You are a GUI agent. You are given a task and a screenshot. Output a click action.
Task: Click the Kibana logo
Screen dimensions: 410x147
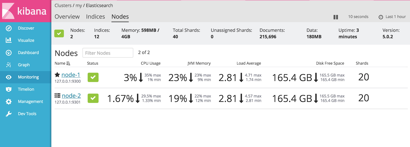[x=25, y=11]
